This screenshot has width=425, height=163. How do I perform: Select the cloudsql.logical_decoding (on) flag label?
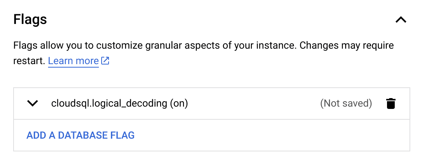(x=119, y=104)
